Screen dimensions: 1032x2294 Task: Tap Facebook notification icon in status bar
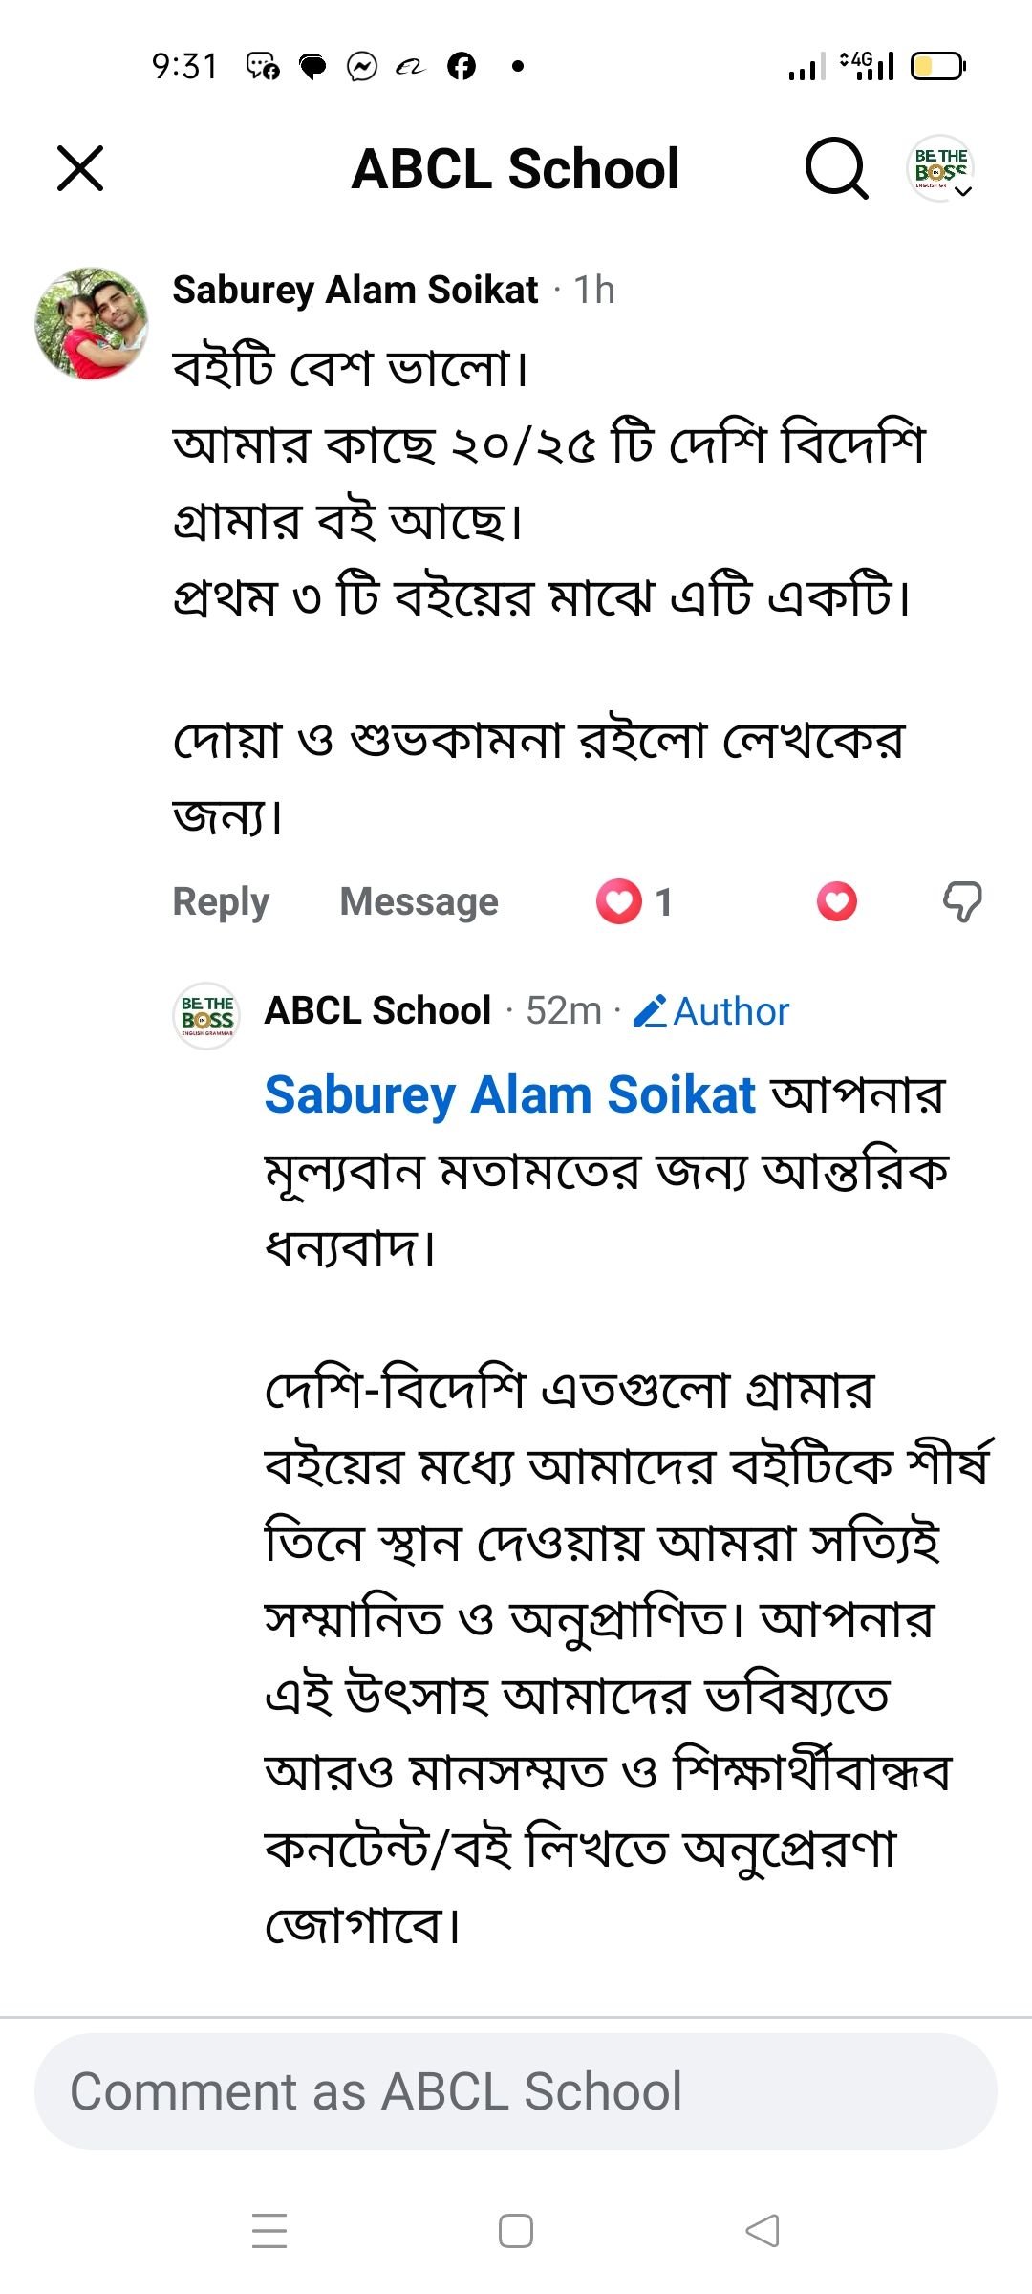(x=462, y=66)
